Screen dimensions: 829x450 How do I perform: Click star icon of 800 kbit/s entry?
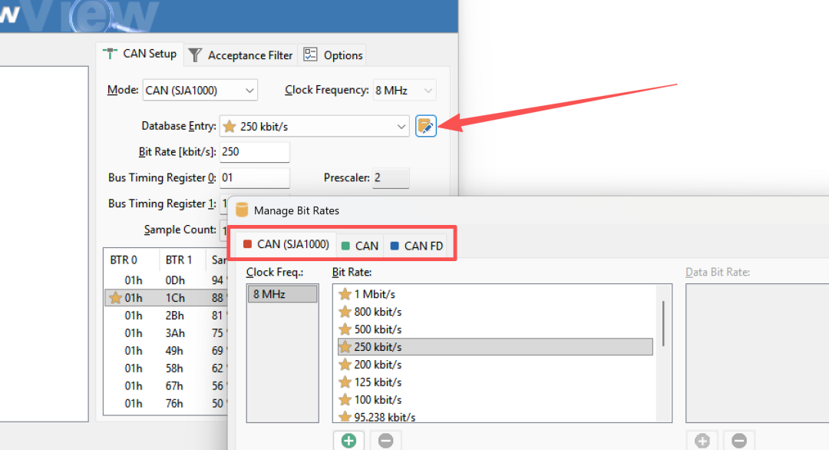tap(345, 312)
